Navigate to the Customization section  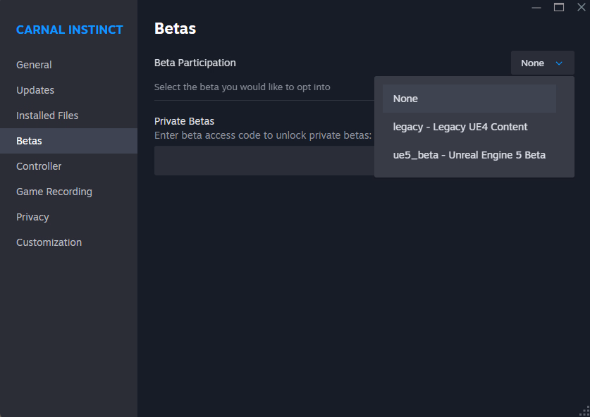[x=49, y=242]
